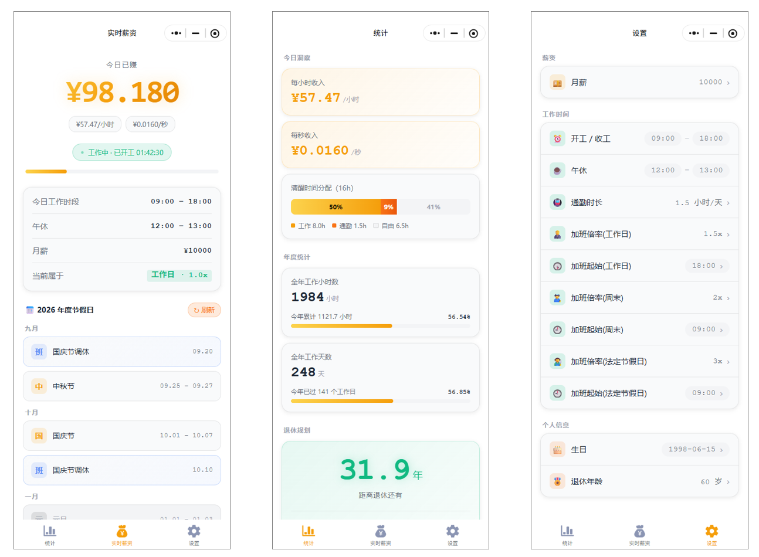Expand the 加班倍率(法定节假日) 3x chevron

(728, 362)
